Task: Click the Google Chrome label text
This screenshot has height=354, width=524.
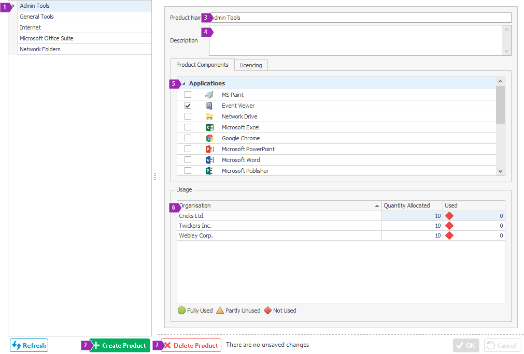Action: 240,138
